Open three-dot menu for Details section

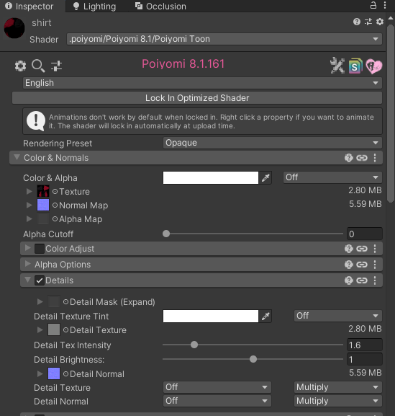[x=375, y=280]
